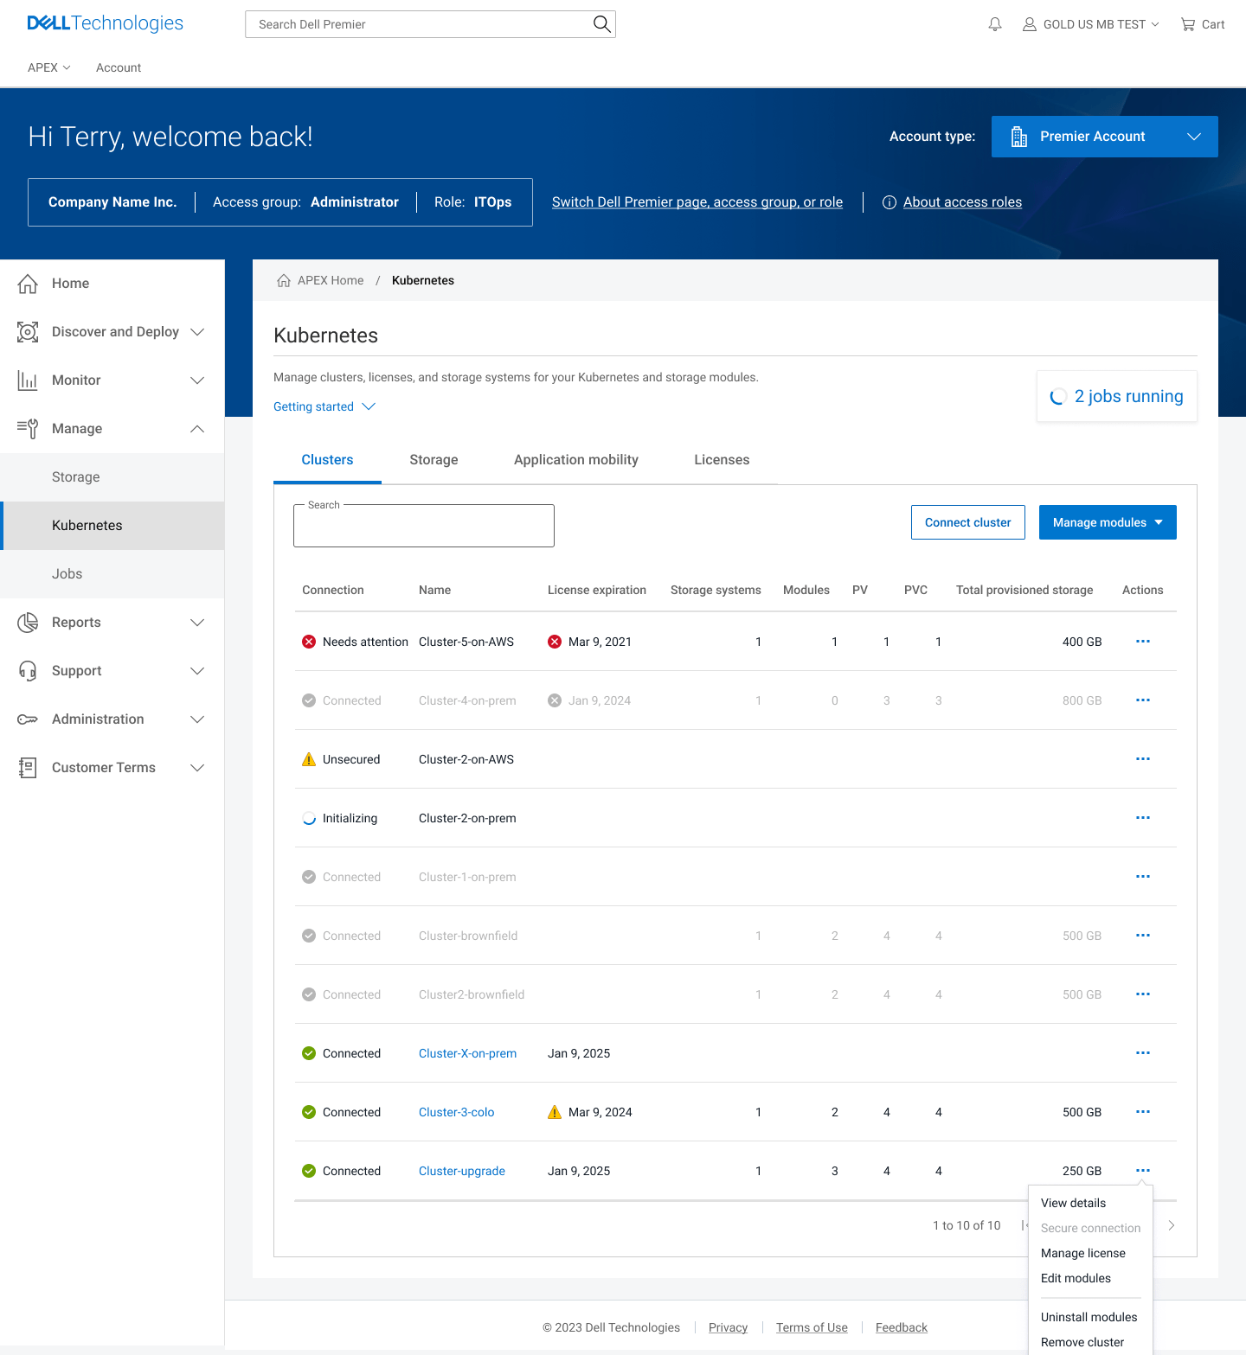Open the Terms of Use footer link
1246x1355 pixels.
[x=812, y=1327]
